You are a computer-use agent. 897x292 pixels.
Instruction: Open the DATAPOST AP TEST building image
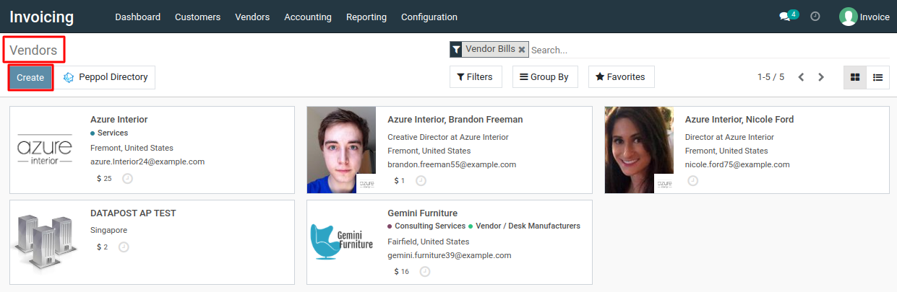coord(44,242)
